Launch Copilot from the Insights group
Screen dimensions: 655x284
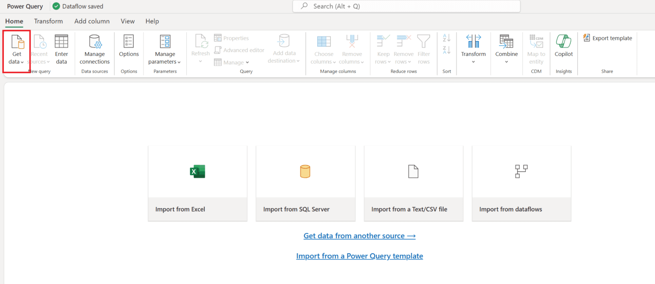pos(563,46)
